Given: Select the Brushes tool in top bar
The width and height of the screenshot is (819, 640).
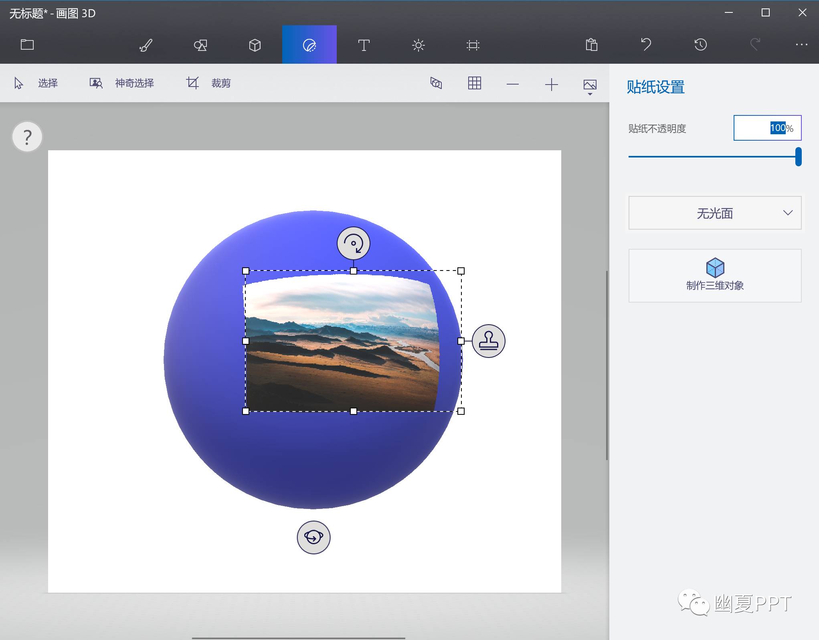Looking at the screenshot, I should (x=146, y=45).
